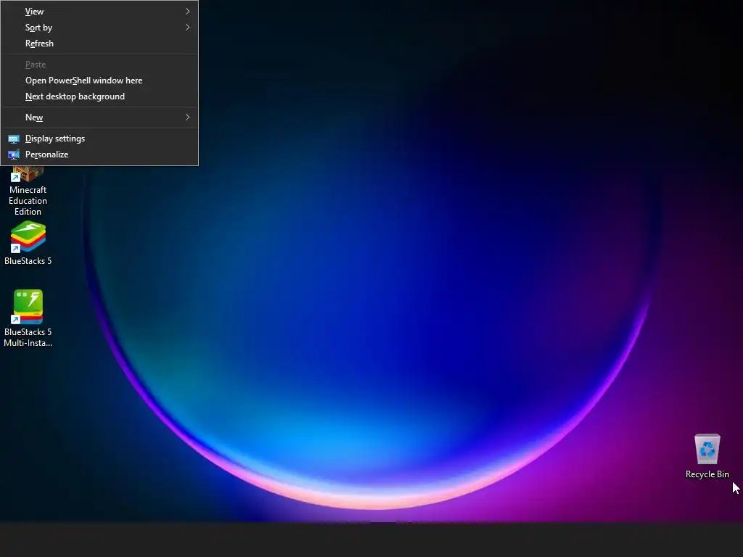Click the Minecraft Education Edition label
Viewport: 743px width, 557px height.
pyautogui.click(x=28, y=201)
